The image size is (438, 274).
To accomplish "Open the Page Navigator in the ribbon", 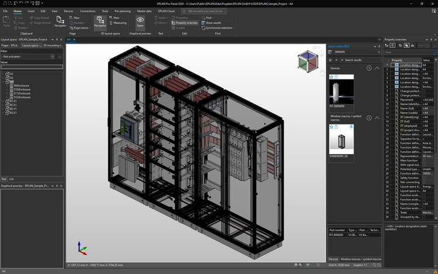I will [x=60, y=22].
